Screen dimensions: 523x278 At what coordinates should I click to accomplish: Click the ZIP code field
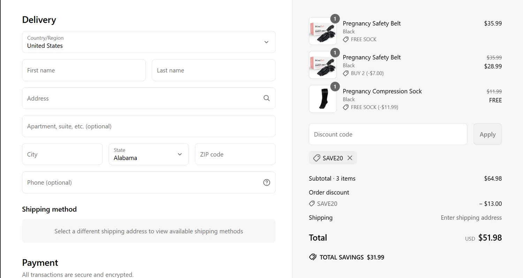235,154
